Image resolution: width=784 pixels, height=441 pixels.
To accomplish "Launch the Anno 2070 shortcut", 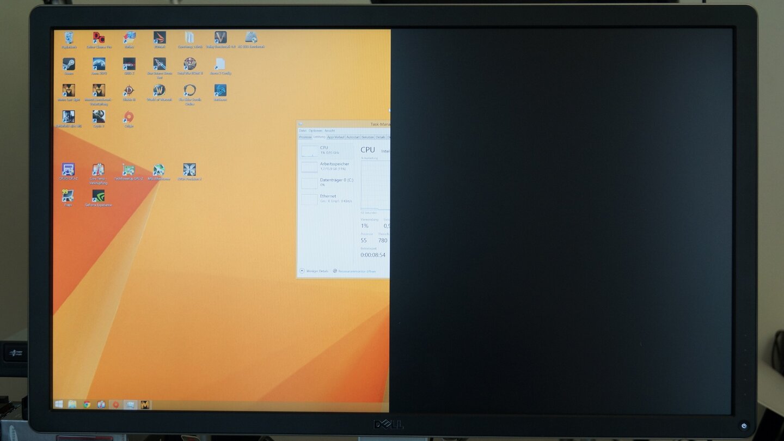I will 99,66.
